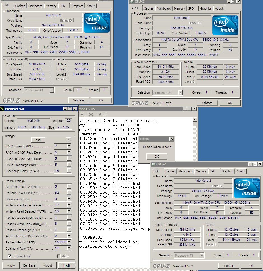Click OK in Finish dialog
Screen dimensions: 263x271
click(157, 156)
